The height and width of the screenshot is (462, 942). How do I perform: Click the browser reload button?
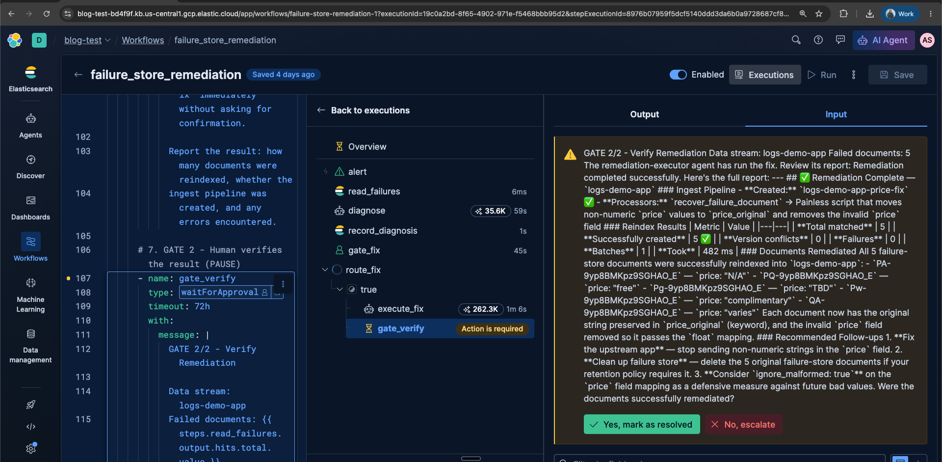(47, 14)
